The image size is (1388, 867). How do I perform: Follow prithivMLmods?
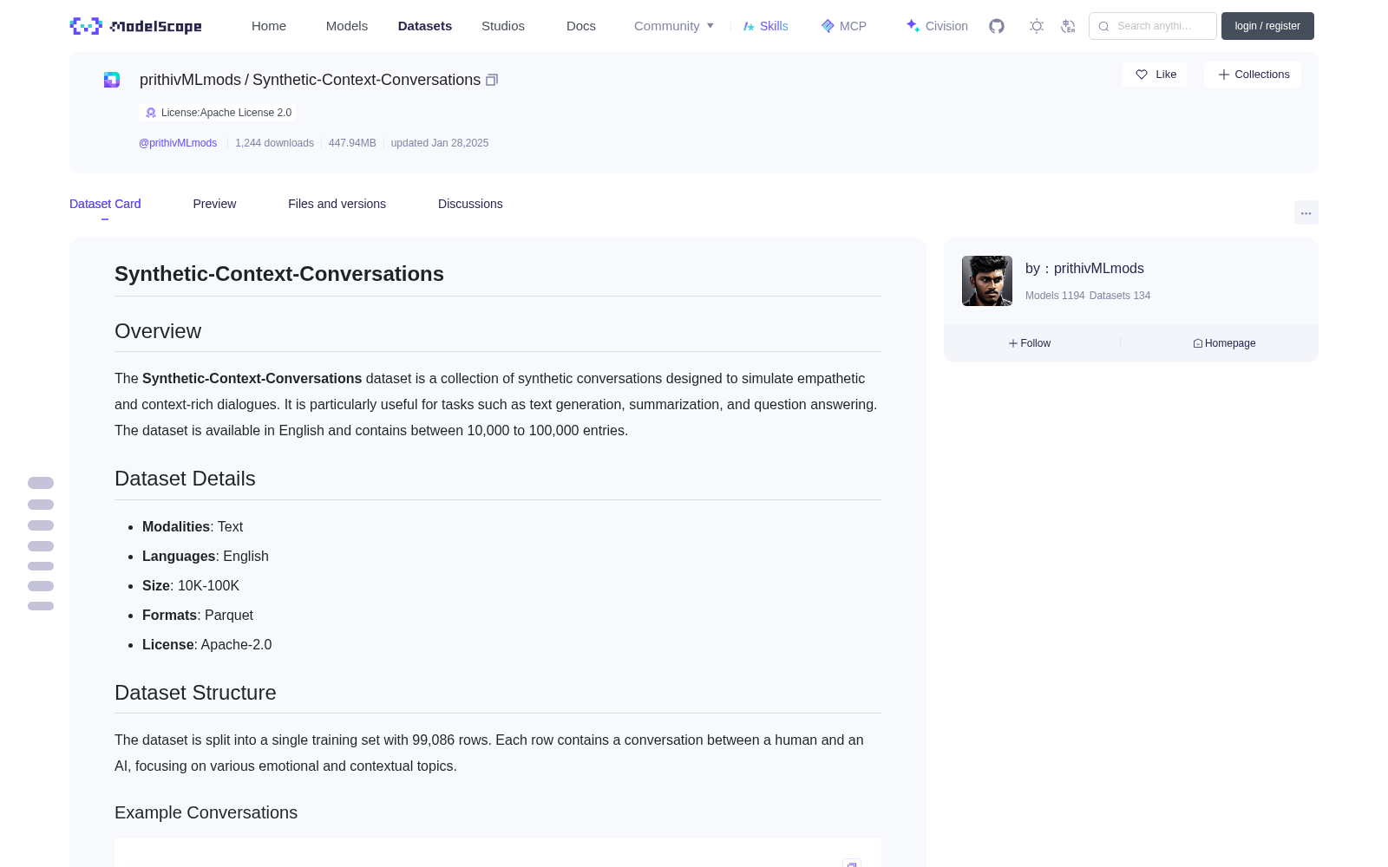click(1030, 343)
